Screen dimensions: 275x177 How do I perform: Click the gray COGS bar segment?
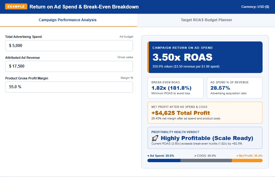click(206, 160)
